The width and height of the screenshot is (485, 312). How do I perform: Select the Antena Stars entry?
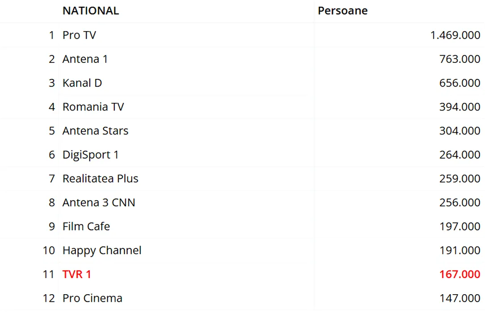tap(95, 131)
